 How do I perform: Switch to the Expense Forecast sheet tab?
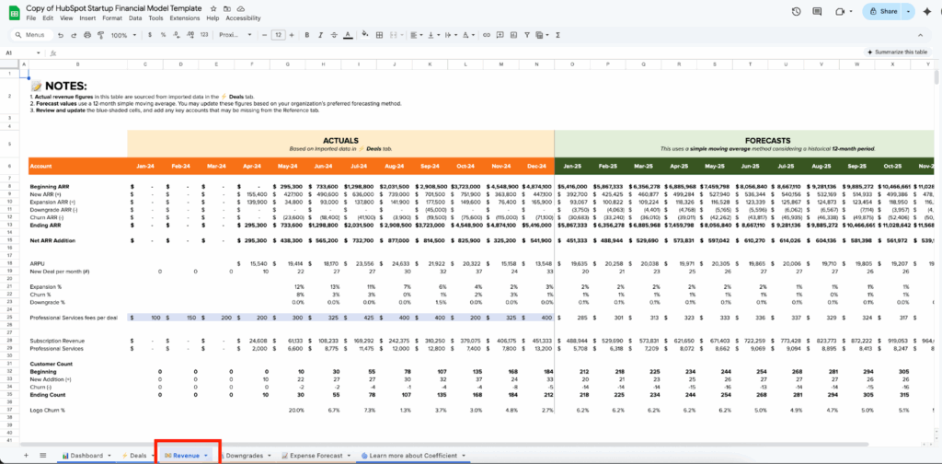314,455
